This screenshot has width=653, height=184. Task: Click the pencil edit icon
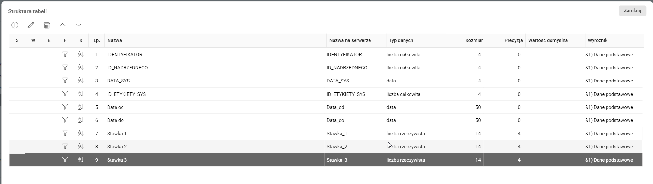[x=31, y=25]
